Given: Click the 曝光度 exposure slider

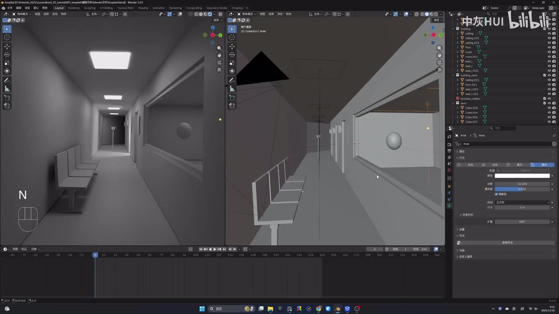Looking at the screenshot, I should point(522,189).
